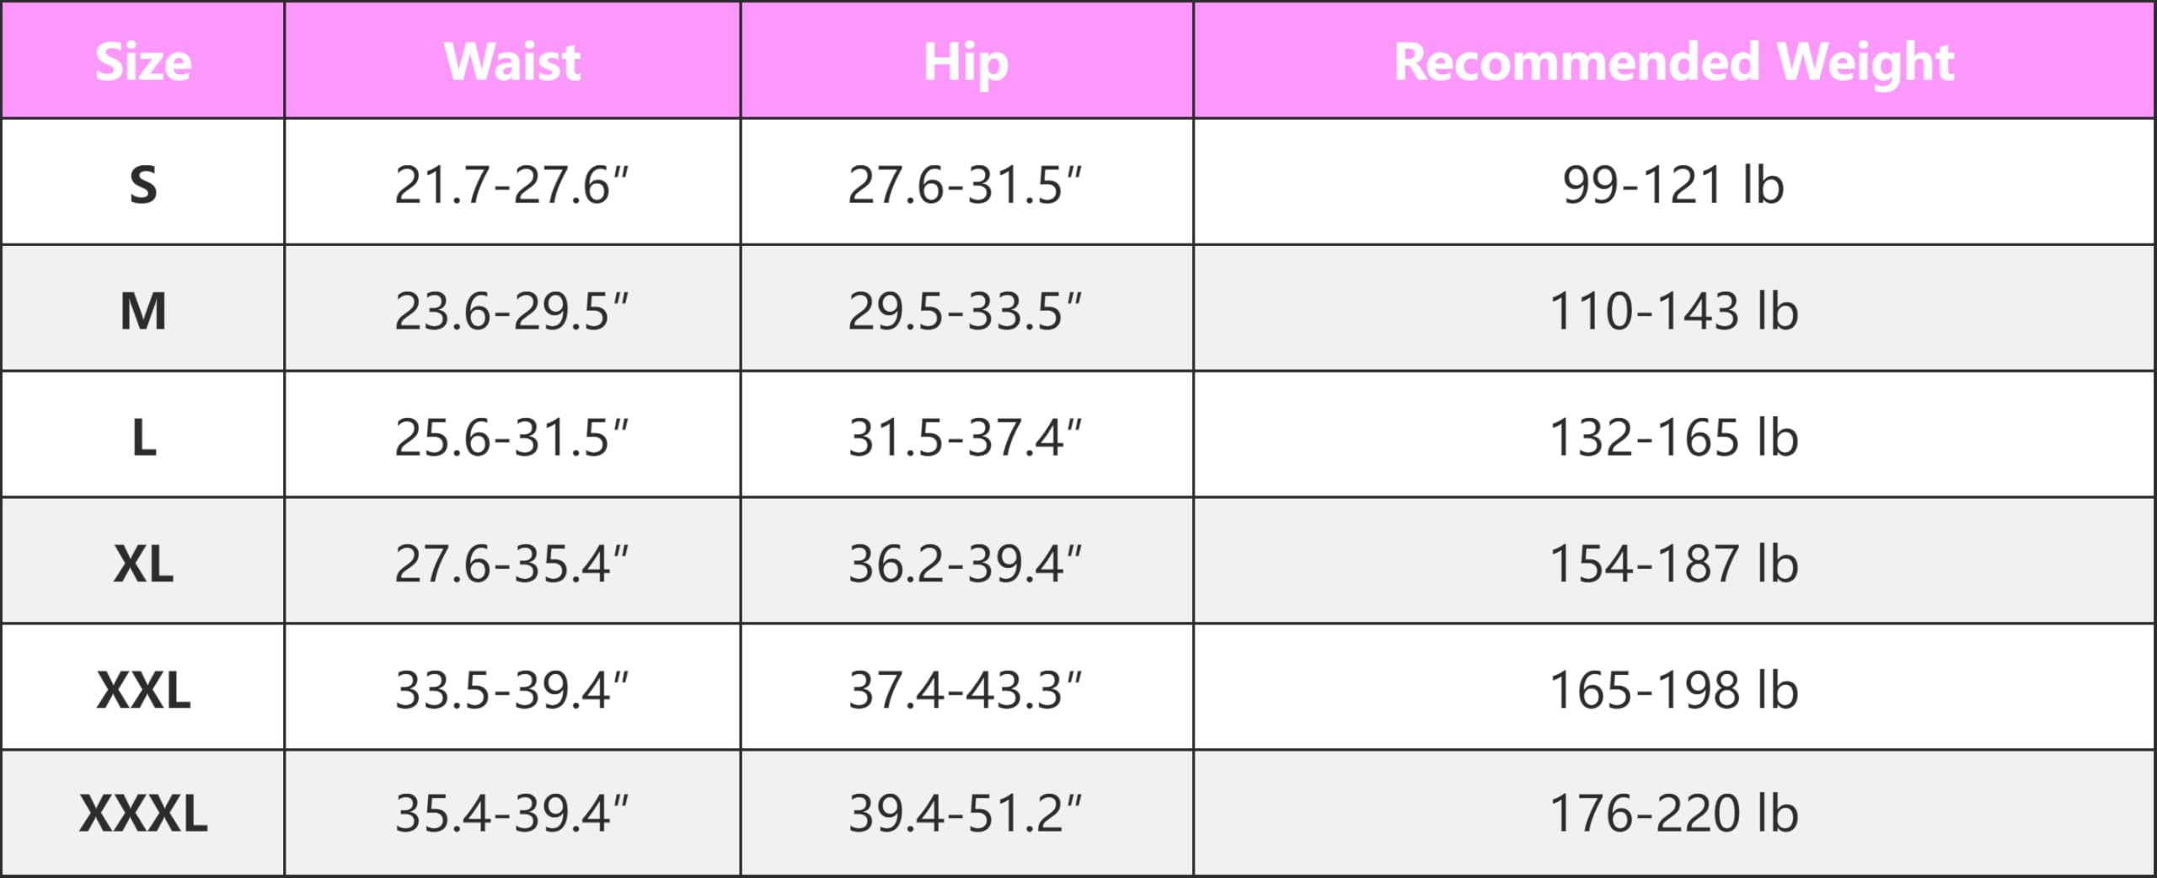
Task: Click hip value 39.4-51.2"
Action: 966,813
